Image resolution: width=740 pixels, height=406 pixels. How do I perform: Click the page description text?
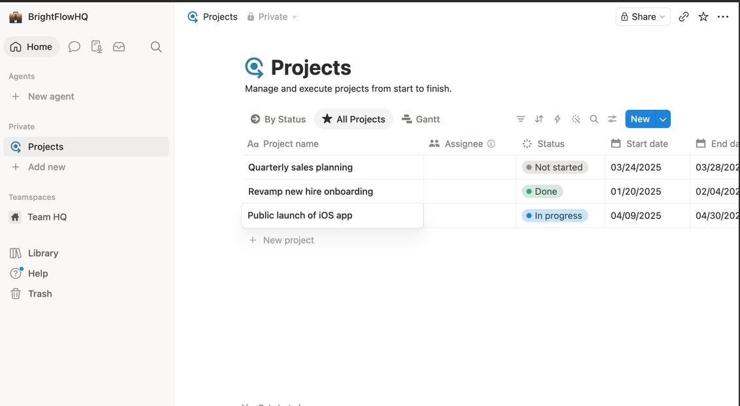point(348,89)
